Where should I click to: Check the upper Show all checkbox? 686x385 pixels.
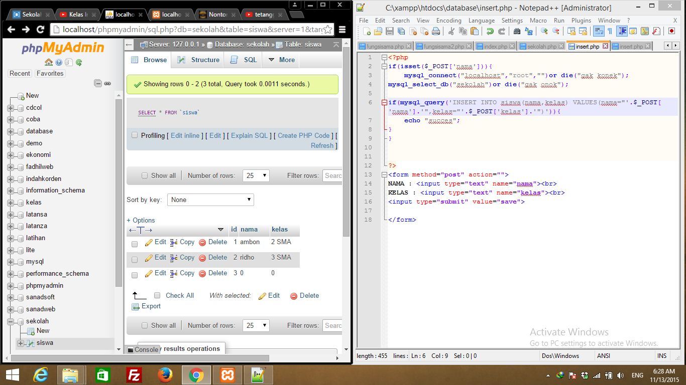(145, 175)
